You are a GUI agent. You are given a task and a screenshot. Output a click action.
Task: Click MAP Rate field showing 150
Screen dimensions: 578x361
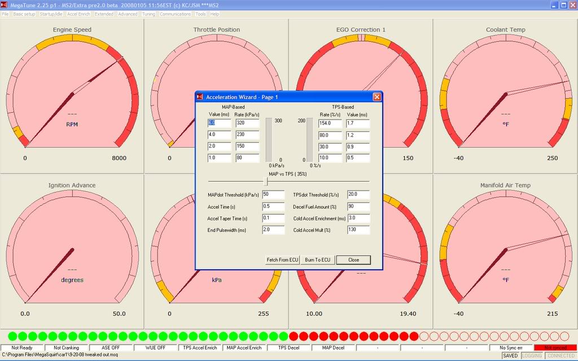(247, 146)
